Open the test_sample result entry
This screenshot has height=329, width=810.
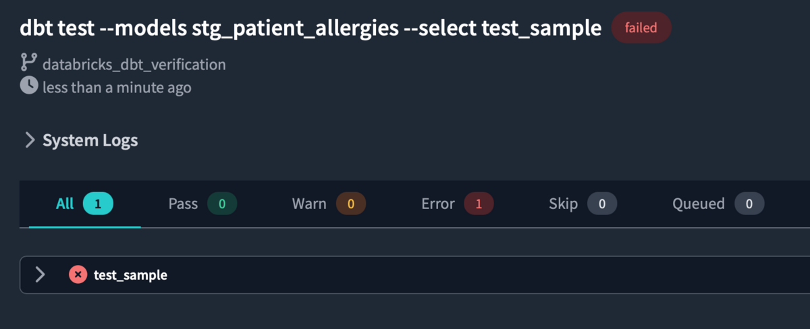tap(130, 274)
